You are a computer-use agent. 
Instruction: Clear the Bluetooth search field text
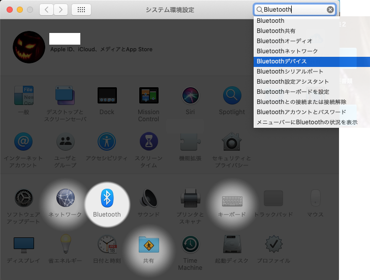coord(330,10)
